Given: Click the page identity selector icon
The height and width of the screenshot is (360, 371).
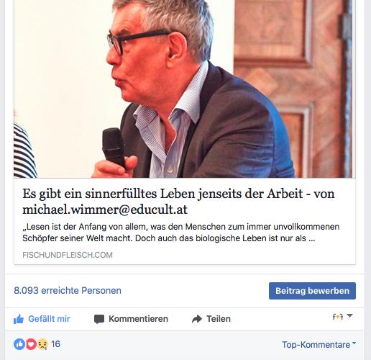Looking at the screenshot, I should tap(338, 317).
